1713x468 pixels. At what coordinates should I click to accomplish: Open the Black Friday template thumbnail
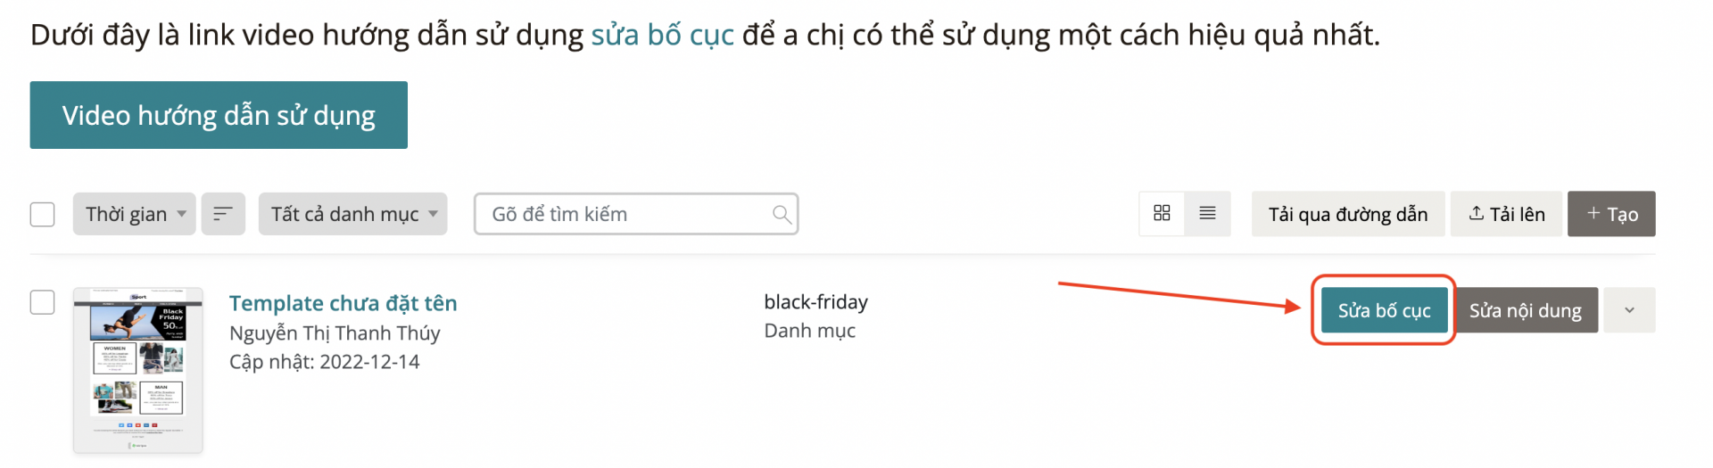click(138, 370)
